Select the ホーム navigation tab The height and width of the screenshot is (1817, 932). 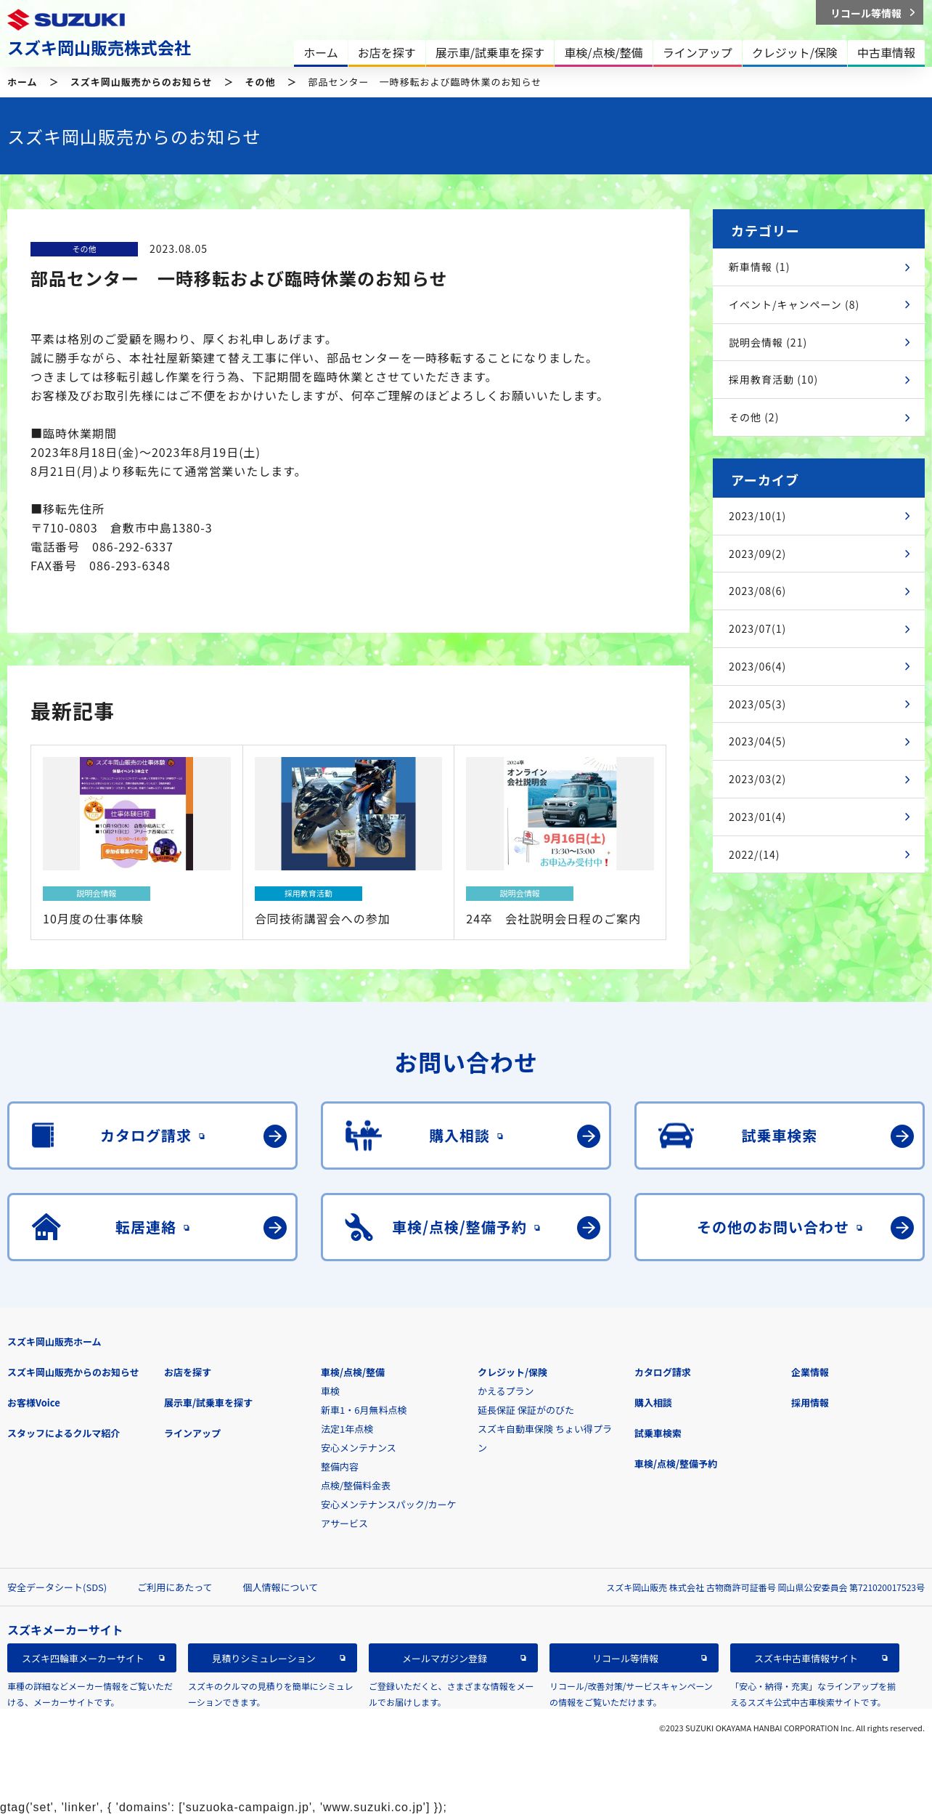(x=321, y=53)
